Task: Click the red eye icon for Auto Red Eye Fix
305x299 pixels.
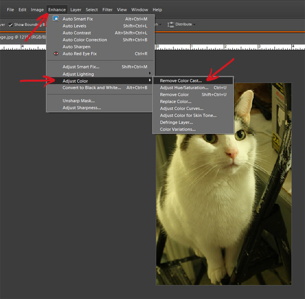Action: tap(56, 53)
